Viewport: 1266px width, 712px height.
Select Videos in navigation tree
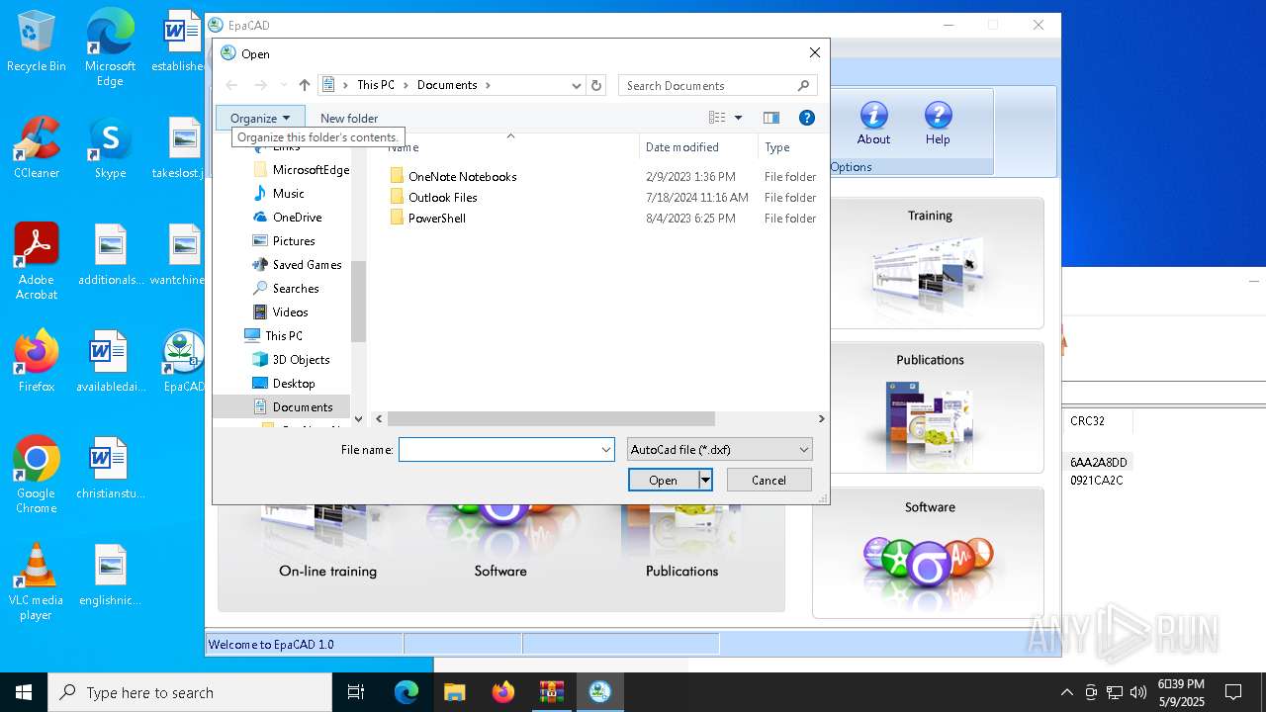(290, 311)
